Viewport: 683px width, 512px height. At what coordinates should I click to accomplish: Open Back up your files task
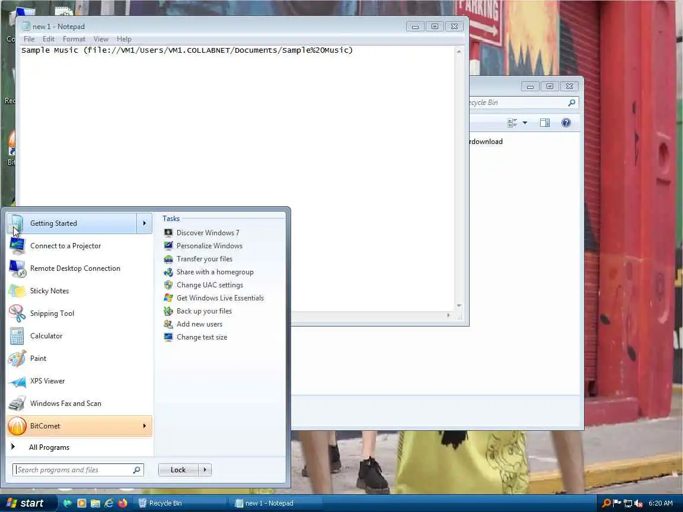(x=198, y=311)
